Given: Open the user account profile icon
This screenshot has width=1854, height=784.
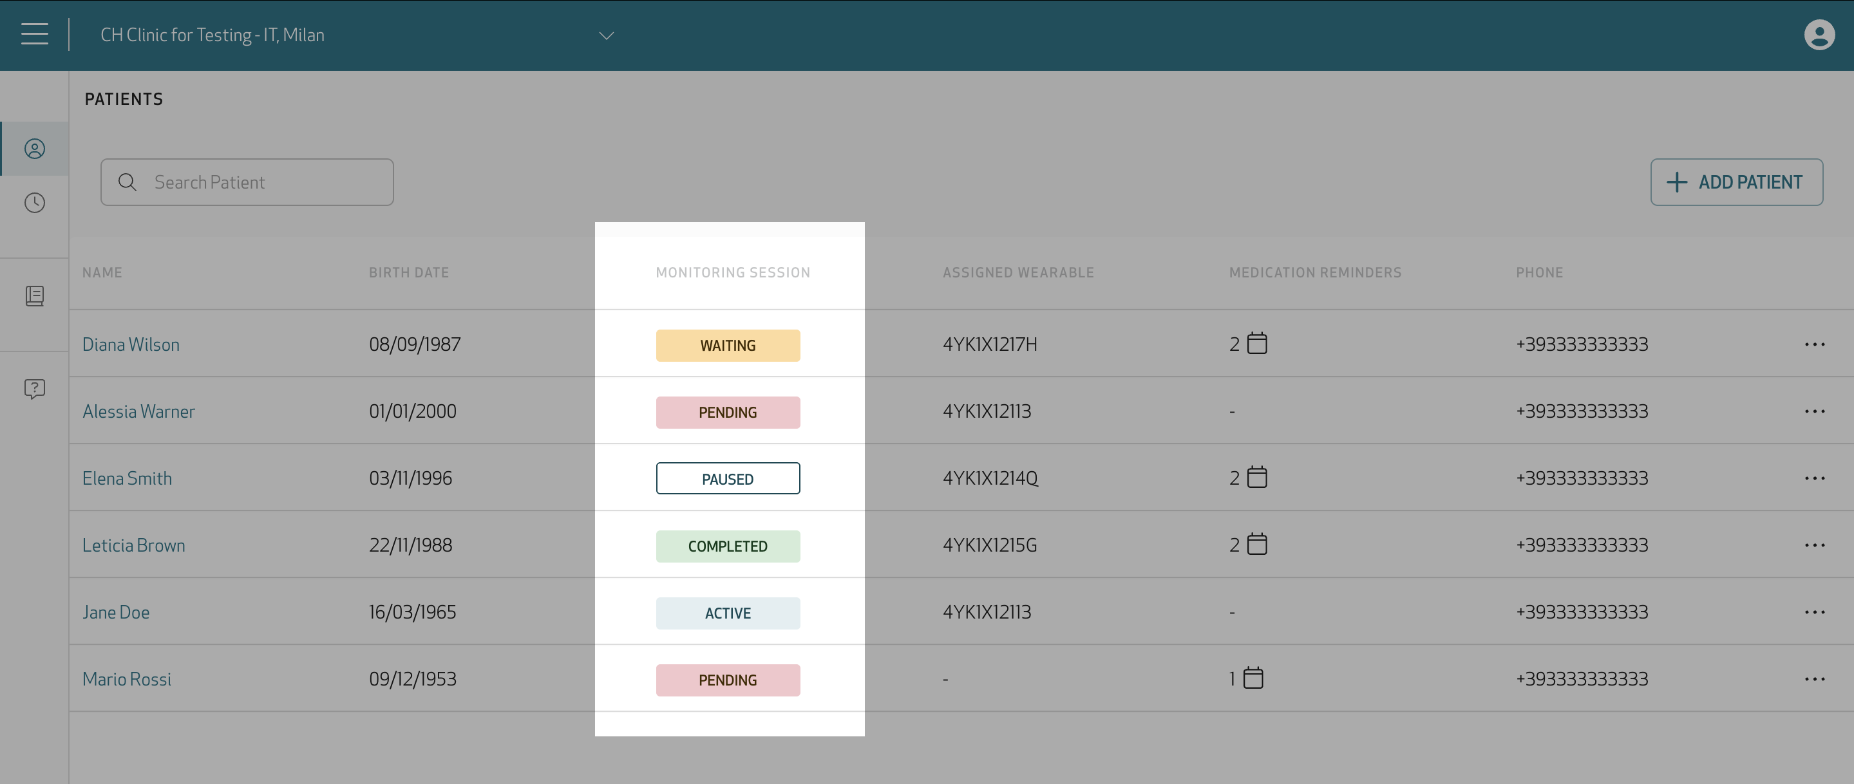Looking at the screenshot, I should pos(1819,35).
